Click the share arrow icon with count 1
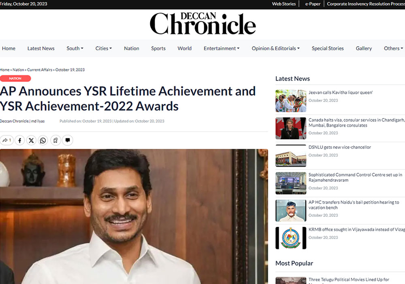Screen dimensions: 405x284 pos(7,140)
